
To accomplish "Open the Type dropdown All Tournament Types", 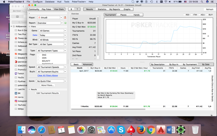I will (x=52, y=51).
